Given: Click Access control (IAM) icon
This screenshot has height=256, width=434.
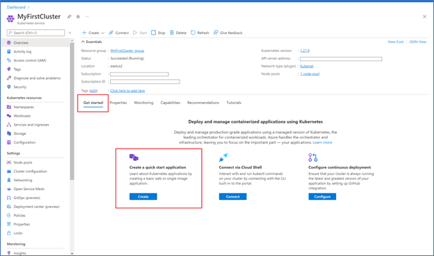Looking at the screenshot, I should point(9,60).
